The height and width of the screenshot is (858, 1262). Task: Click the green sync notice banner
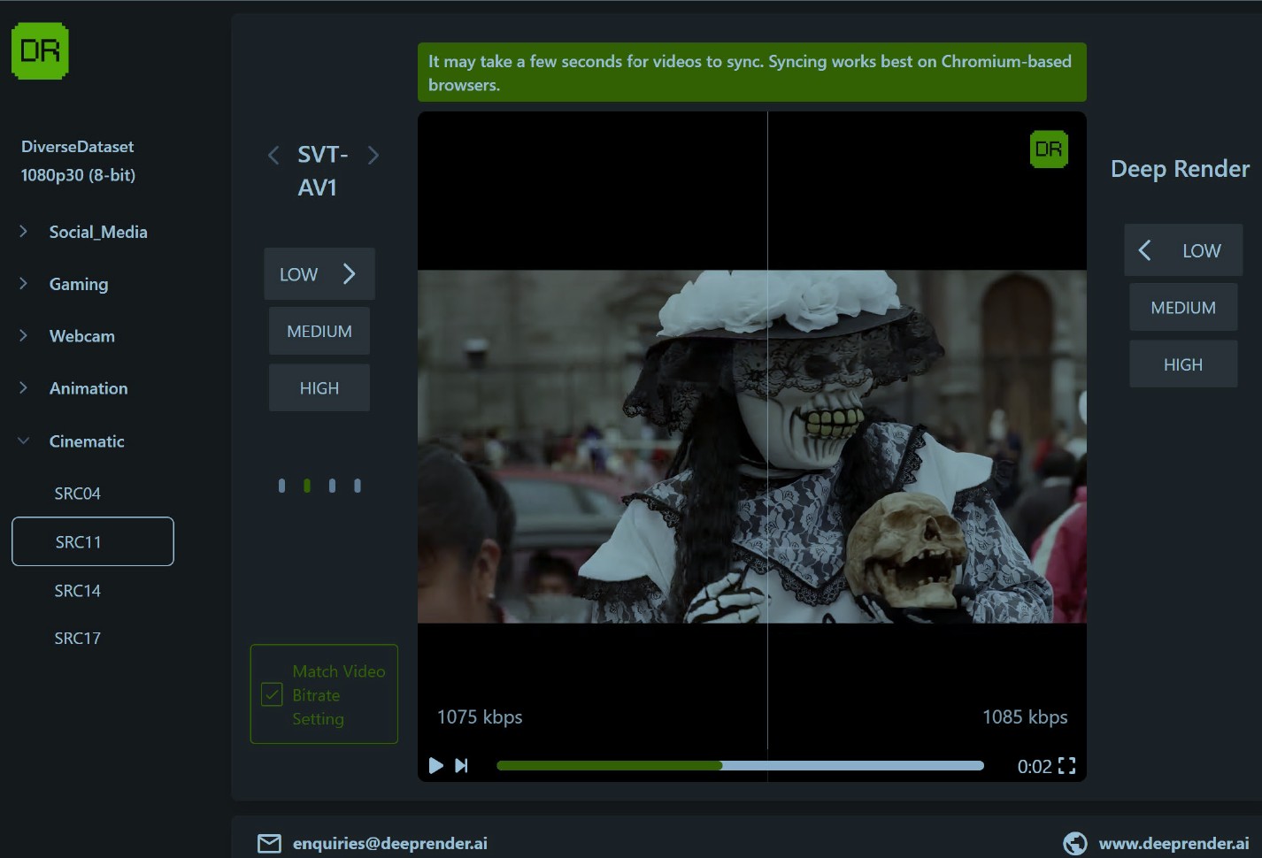(x=752, y=73)
